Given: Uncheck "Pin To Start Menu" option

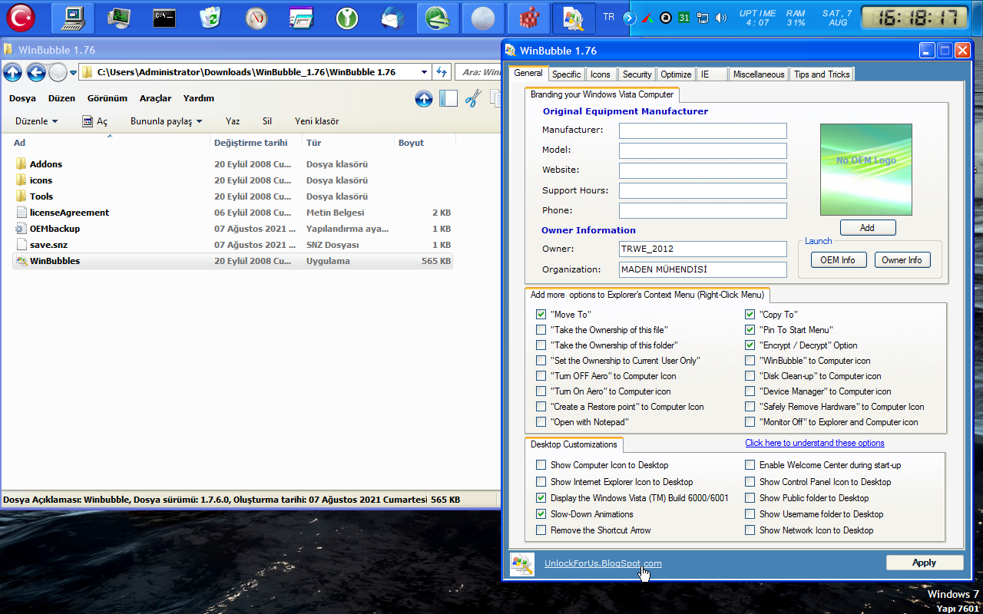Looking at the screenshot, I should click(x=750, y=330).
